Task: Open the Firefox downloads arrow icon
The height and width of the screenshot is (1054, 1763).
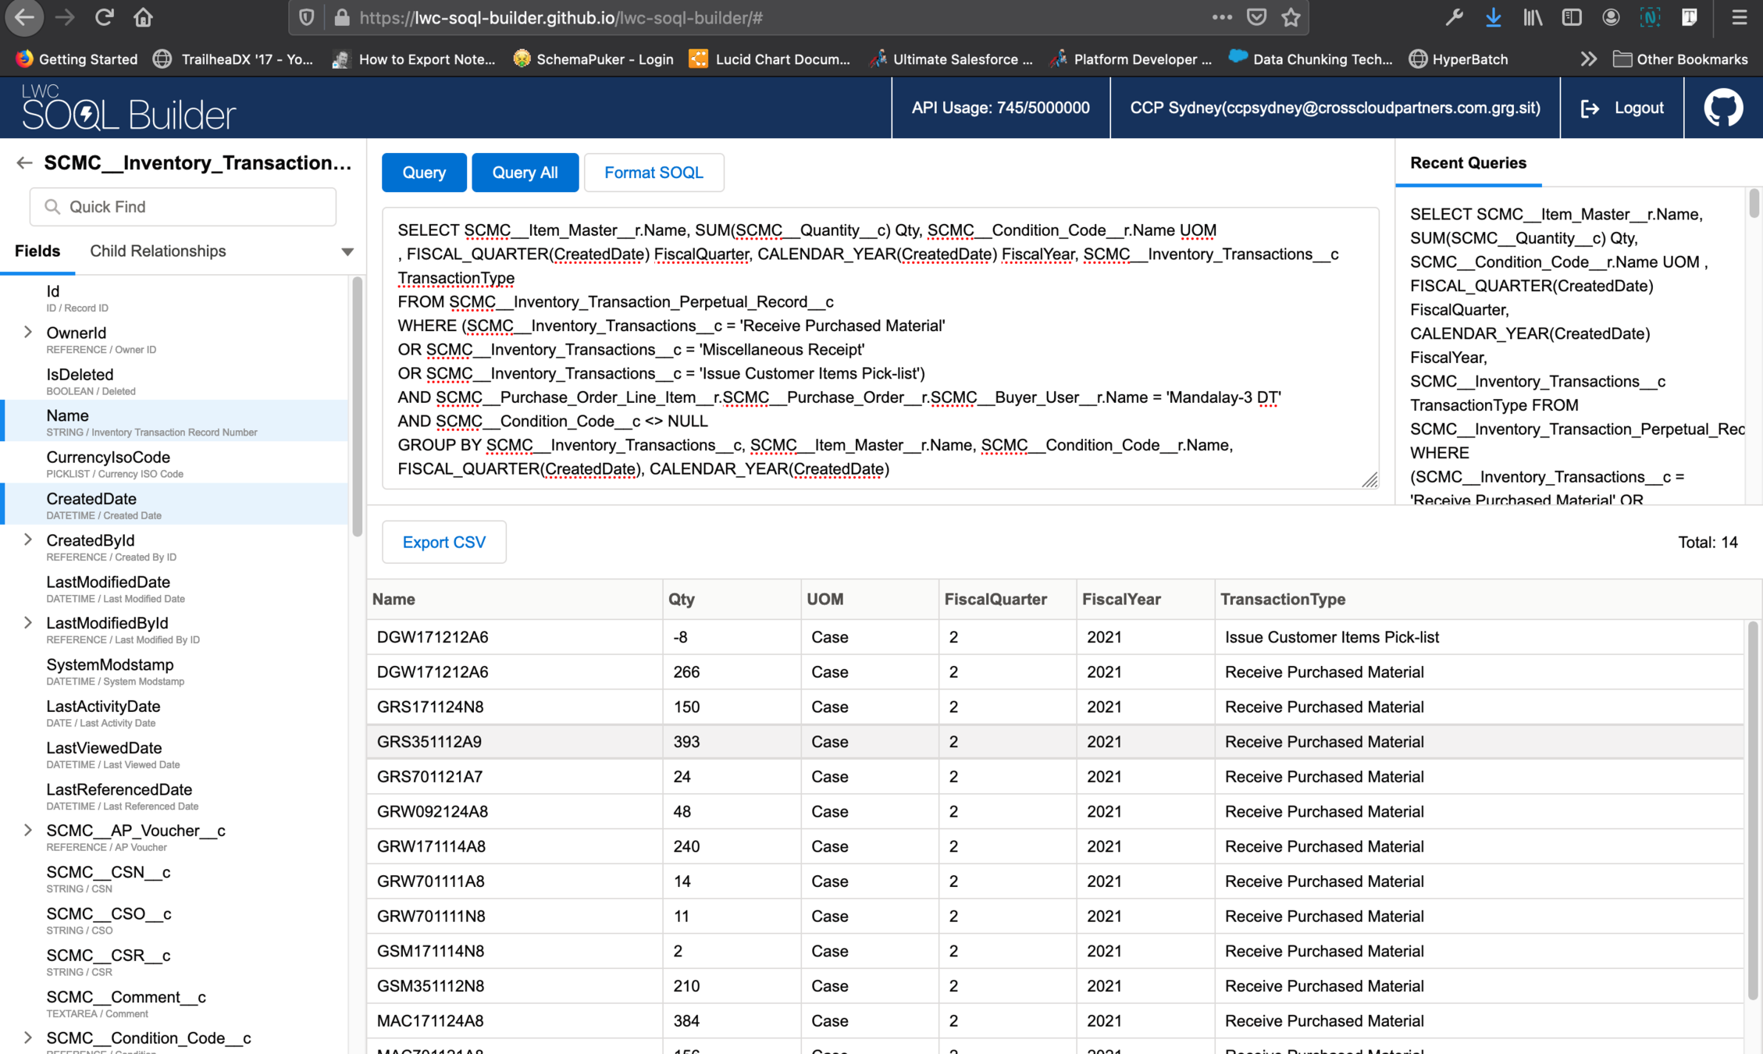Action: [x=1493, y=17]
